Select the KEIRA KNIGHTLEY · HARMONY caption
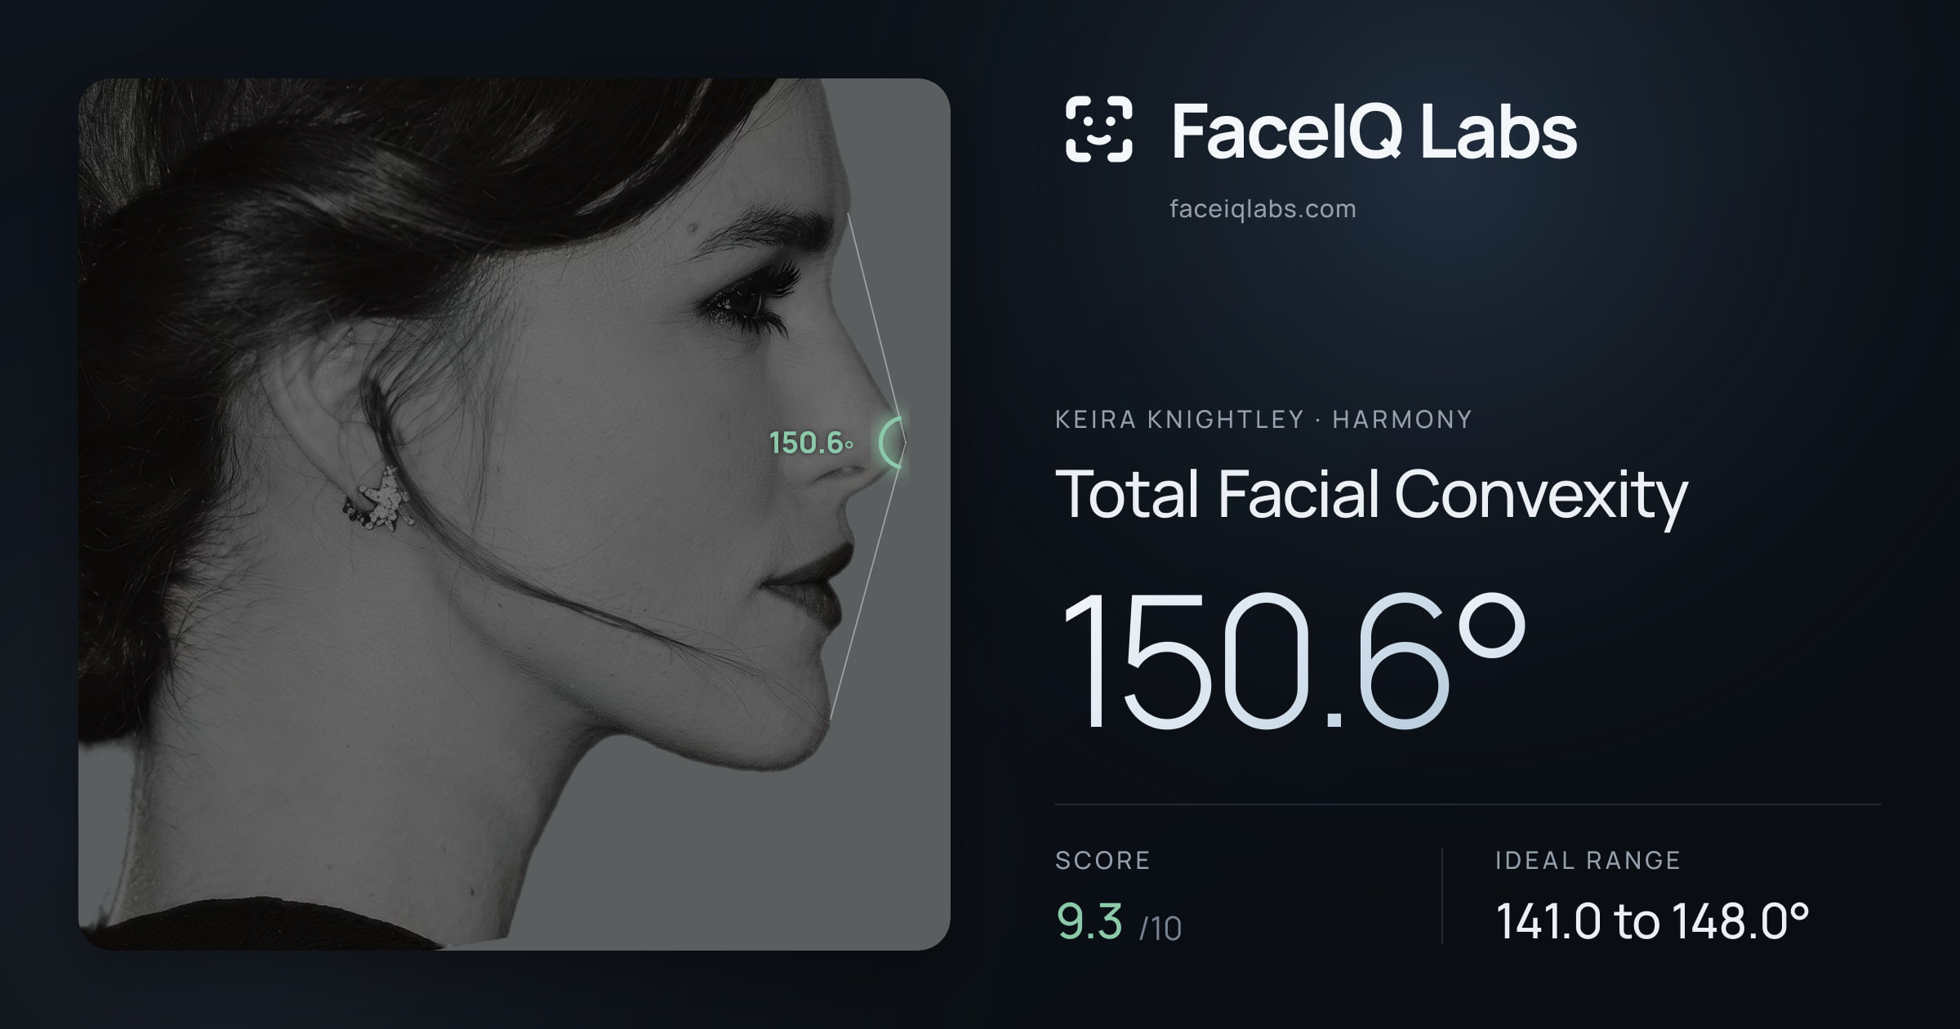This screenshot has height=1029, width=1960. tap(1263, 420)
